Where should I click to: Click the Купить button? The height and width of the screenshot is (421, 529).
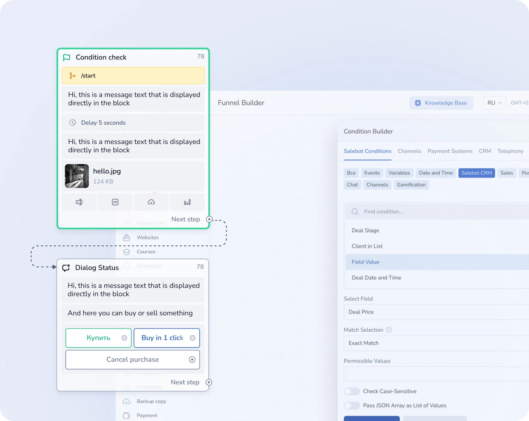pyautogui.click(x=98, y=338)
